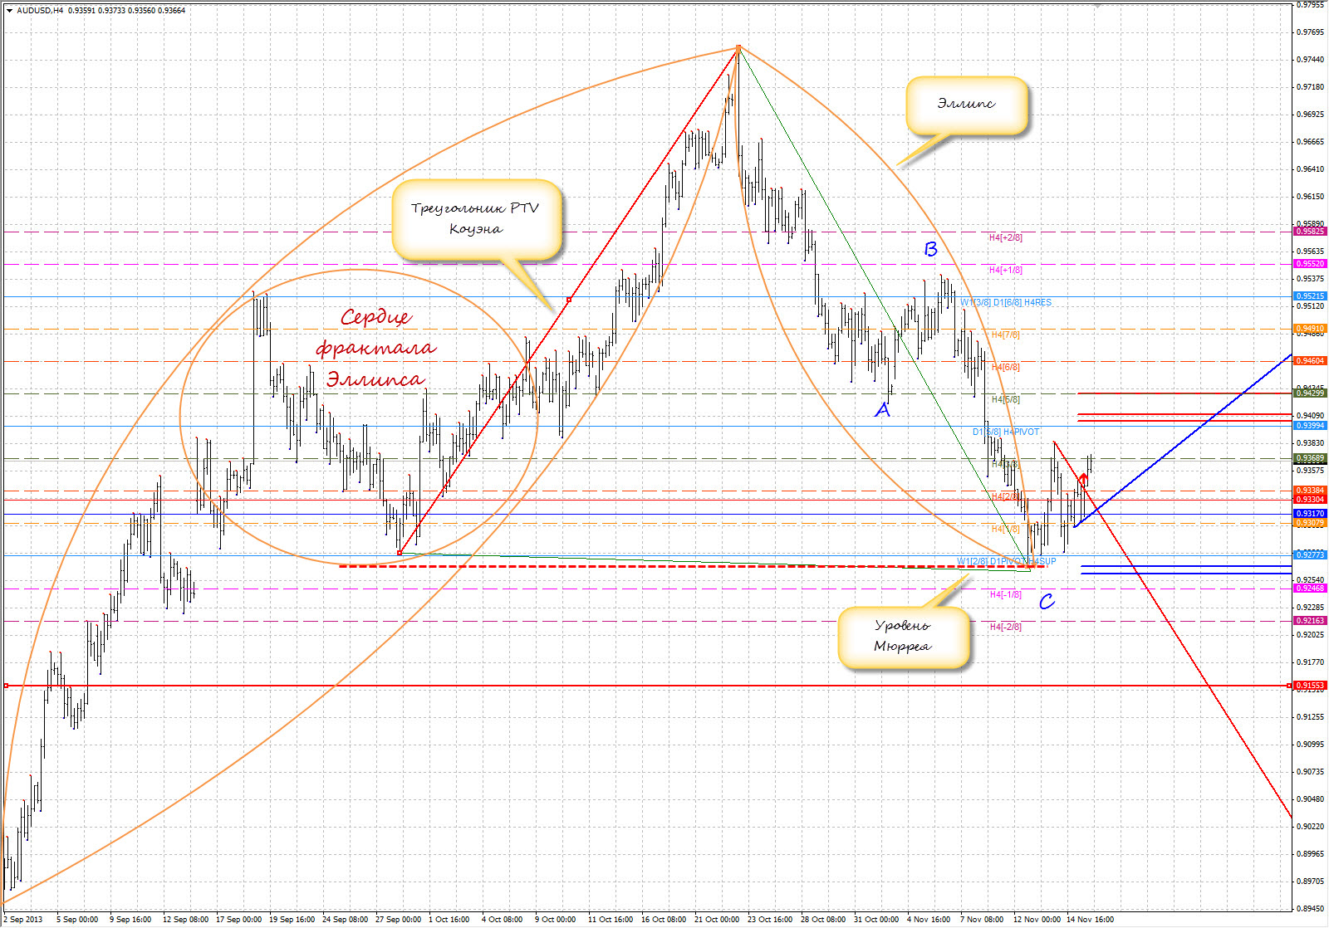Select the 0.93170 blue price level tag
Image resolution: width=1329 pixels, height=928 pixels.
pyautogui.click(x=1310, y=514)
